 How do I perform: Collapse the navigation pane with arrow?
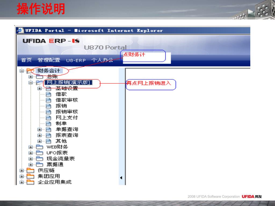coord(121,178)
